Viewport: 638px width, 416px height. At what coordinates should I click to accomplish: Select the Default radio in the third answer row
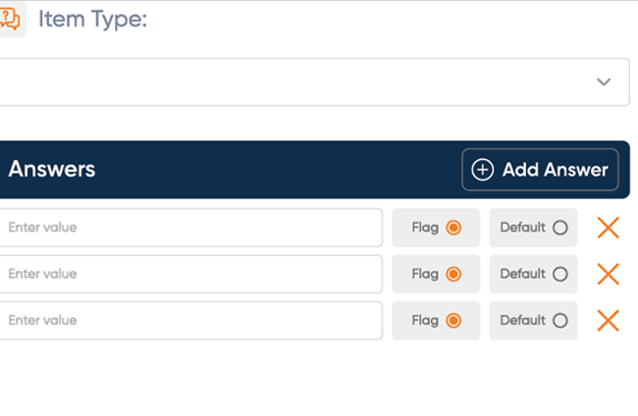(x=559, y=321)
